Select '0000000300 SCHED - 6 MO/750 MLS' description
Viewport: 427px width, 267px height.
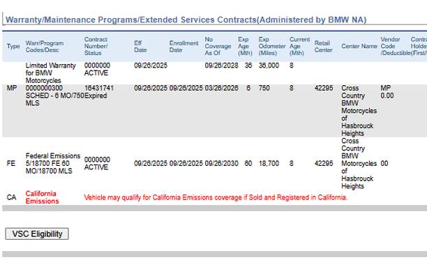(x=54, y=96)
